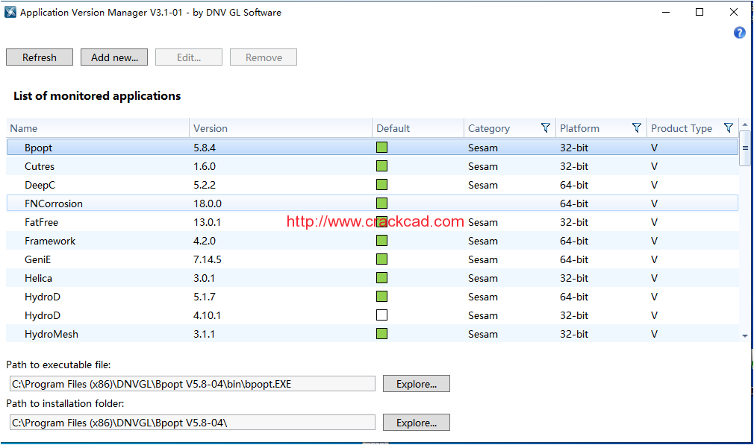Screen dimensions: 754x445
Task: Open the Category column filter funnel
Action: (x=545, y=127)
